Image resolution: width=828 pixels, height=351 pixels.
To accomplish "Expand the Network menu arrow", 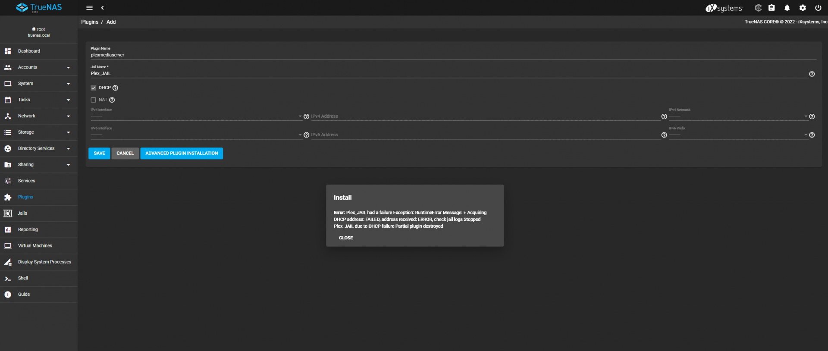I will click(x=68, y=116).
